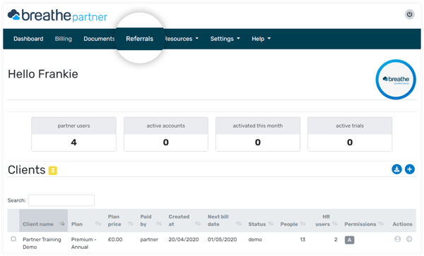Click the '20/04/2020' created date cell
The height and width of the screenshot is (256, 424).
[184, 240]
